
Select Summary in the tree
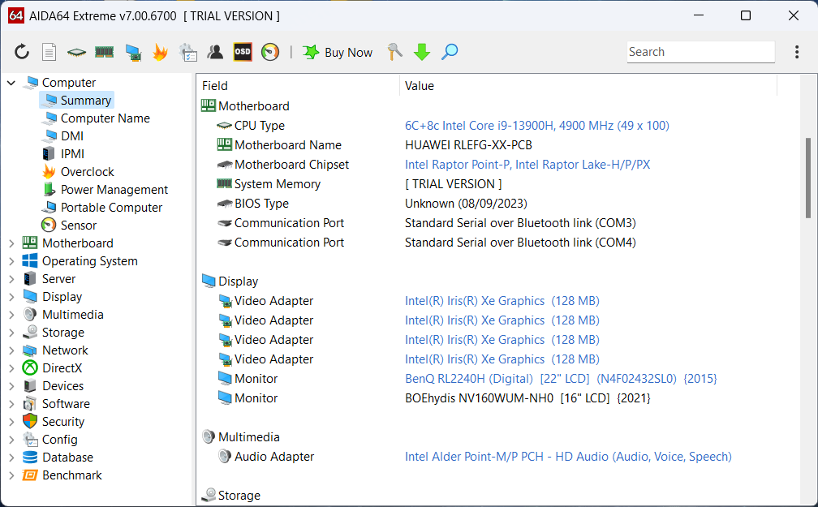77,100
